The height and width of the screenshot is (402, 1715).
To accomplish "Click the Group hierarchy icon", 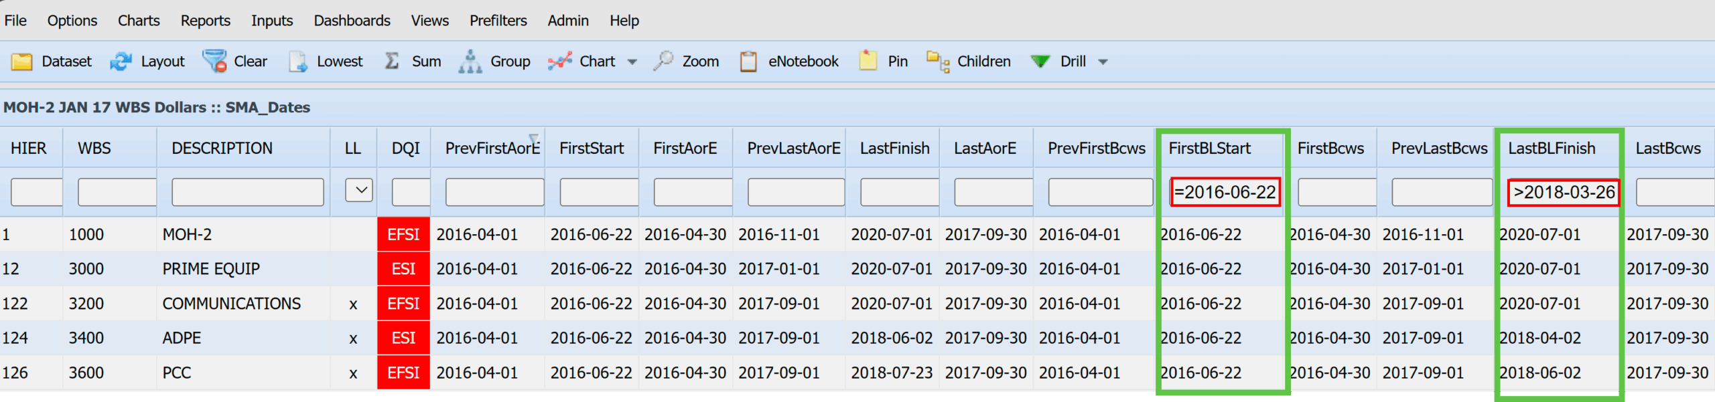I will pyautogui.click(x=470, y=62).
